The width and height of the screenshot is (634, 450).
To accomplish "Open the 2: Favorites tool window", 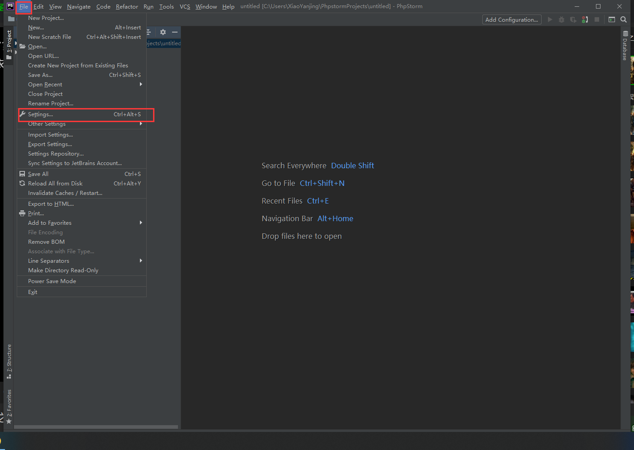I will (9, 407).
